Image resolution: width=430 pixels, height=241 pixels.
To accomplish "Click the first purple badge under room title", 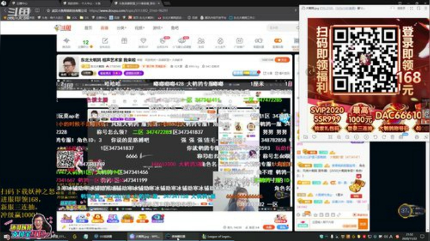I will 110,73.
